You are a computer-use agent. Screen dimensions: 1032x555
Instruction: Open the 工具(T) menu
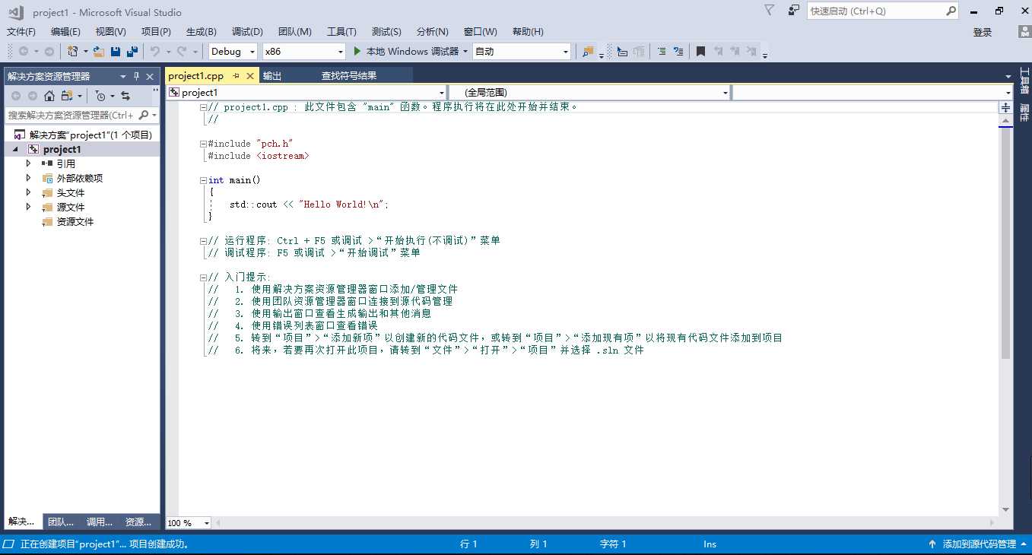[x=341, y=32]
